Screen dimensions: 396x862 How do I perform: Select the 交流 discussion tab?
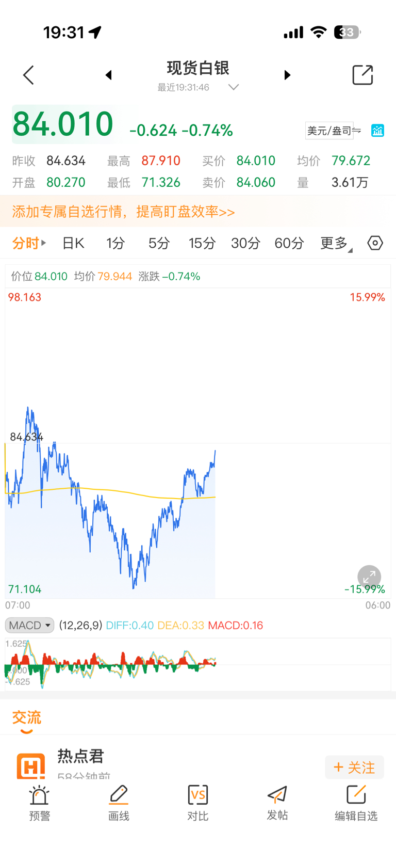(x=27, y=718)
